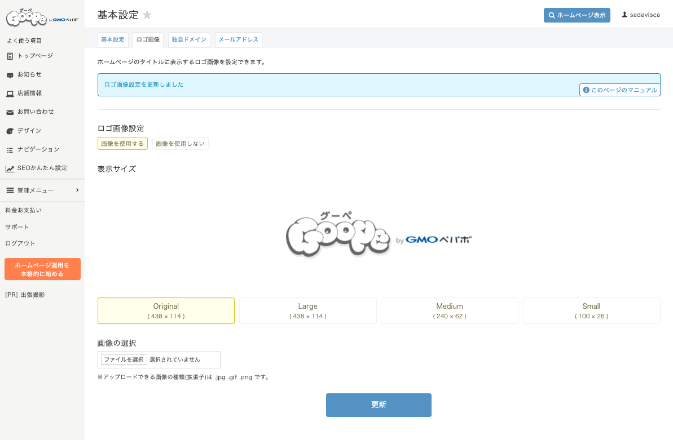Open the 基本設定 tab

point(113,39)
